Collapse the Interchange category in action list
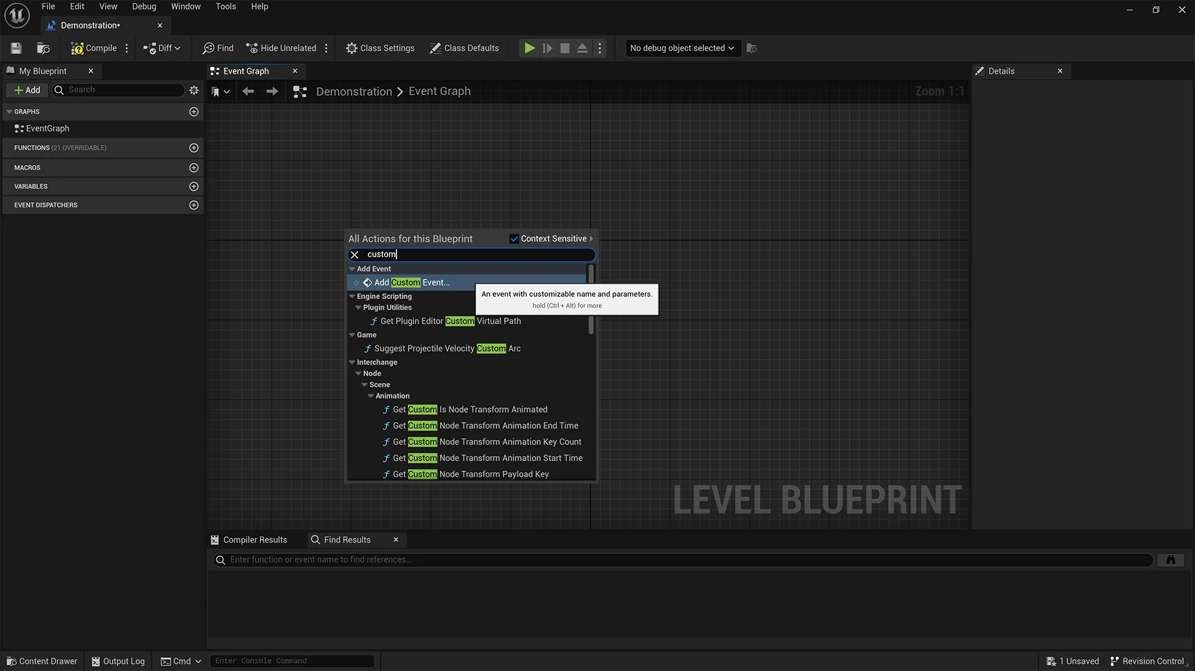Image resolution: width=1195 pixels, height=671 pixels. [352, 362]
